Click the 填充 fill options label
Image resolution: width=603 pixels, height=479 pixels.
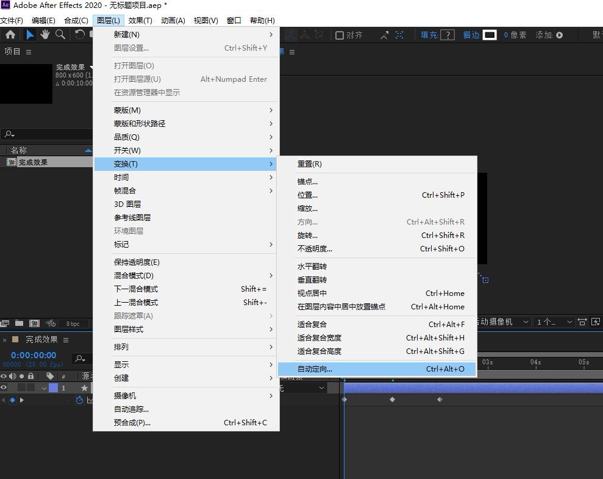tap(429, 35)
